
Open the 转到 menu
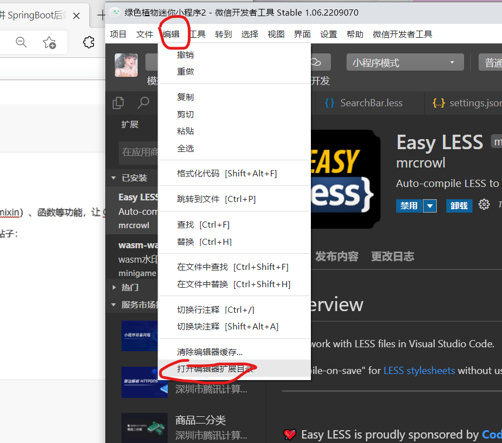tap(223, 34)
